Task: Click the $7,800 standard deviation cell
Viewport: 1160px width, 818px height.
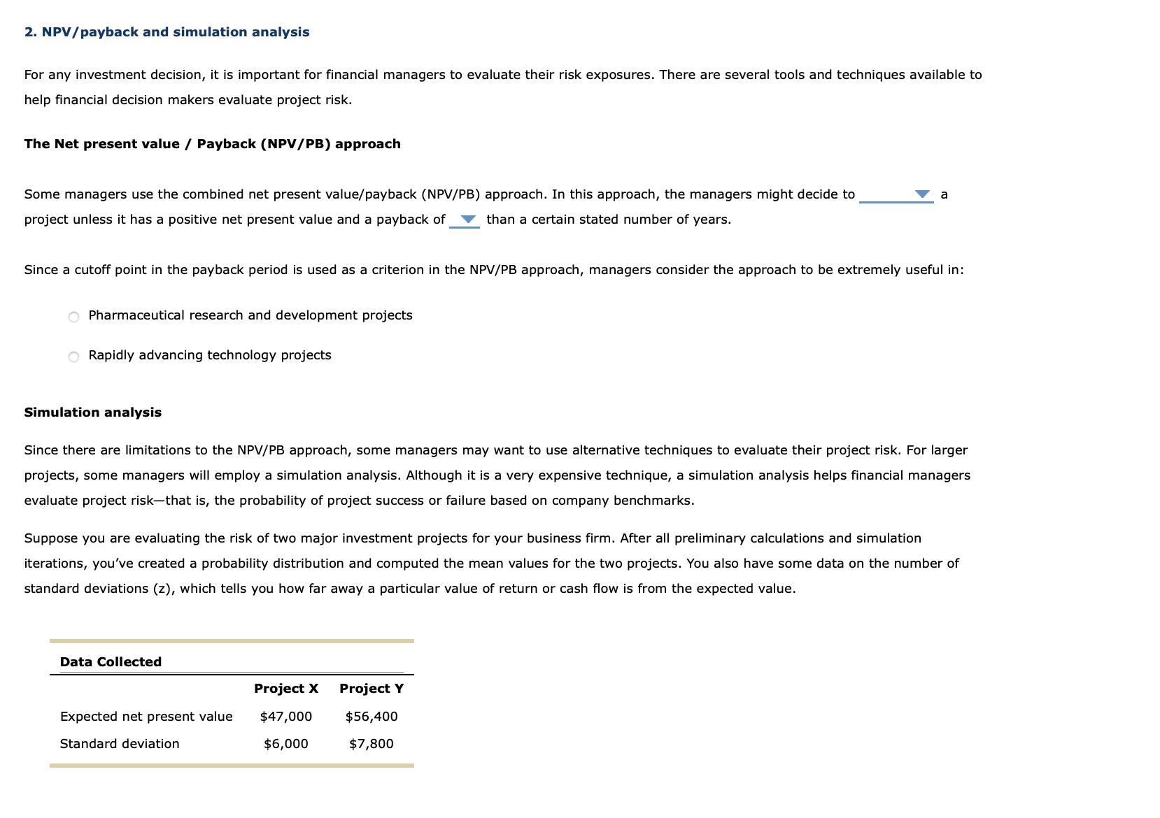Action: pyautogui.click(x=371, y=743)
